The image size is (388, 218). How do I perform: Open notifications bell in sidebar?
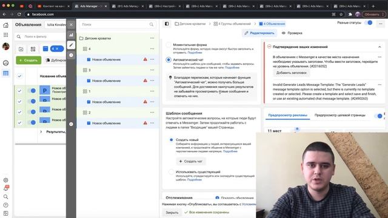click(5, 188)
